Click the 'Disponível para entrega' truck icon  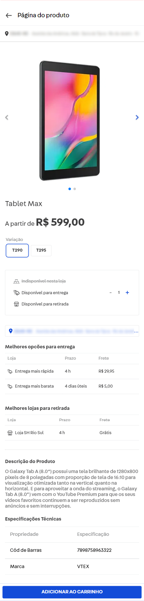pyautogui.click(x=16, y=293)
